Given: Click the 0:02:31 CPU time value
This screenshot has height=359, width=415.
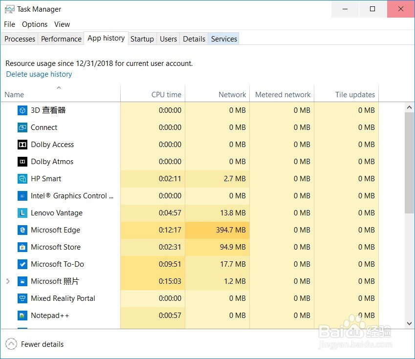Looking at the screenshot, I should [x=170, y=247].
